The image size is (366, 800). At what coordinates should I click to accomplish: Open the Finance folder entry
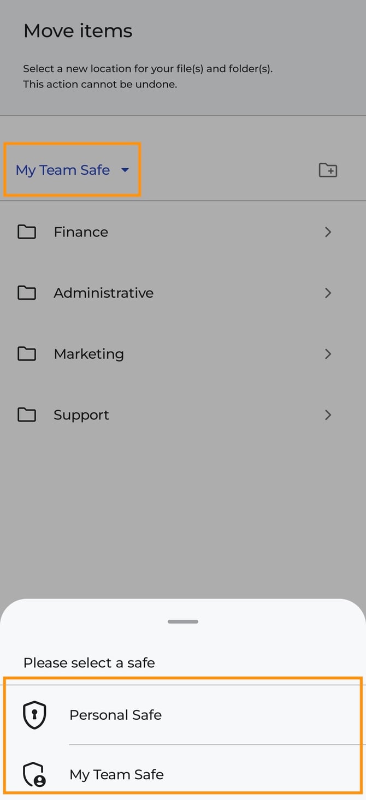click(x=80, y=232)
